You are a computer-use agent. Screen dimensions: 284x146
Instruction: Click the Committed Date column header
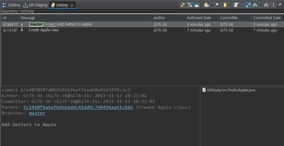pos(268,18)
